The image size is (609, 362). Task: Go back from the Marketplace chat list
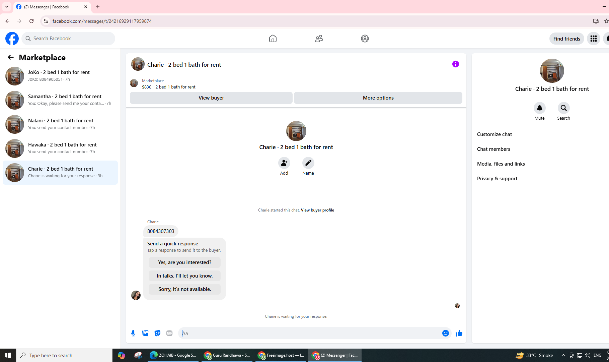click(x=11, y=57)
